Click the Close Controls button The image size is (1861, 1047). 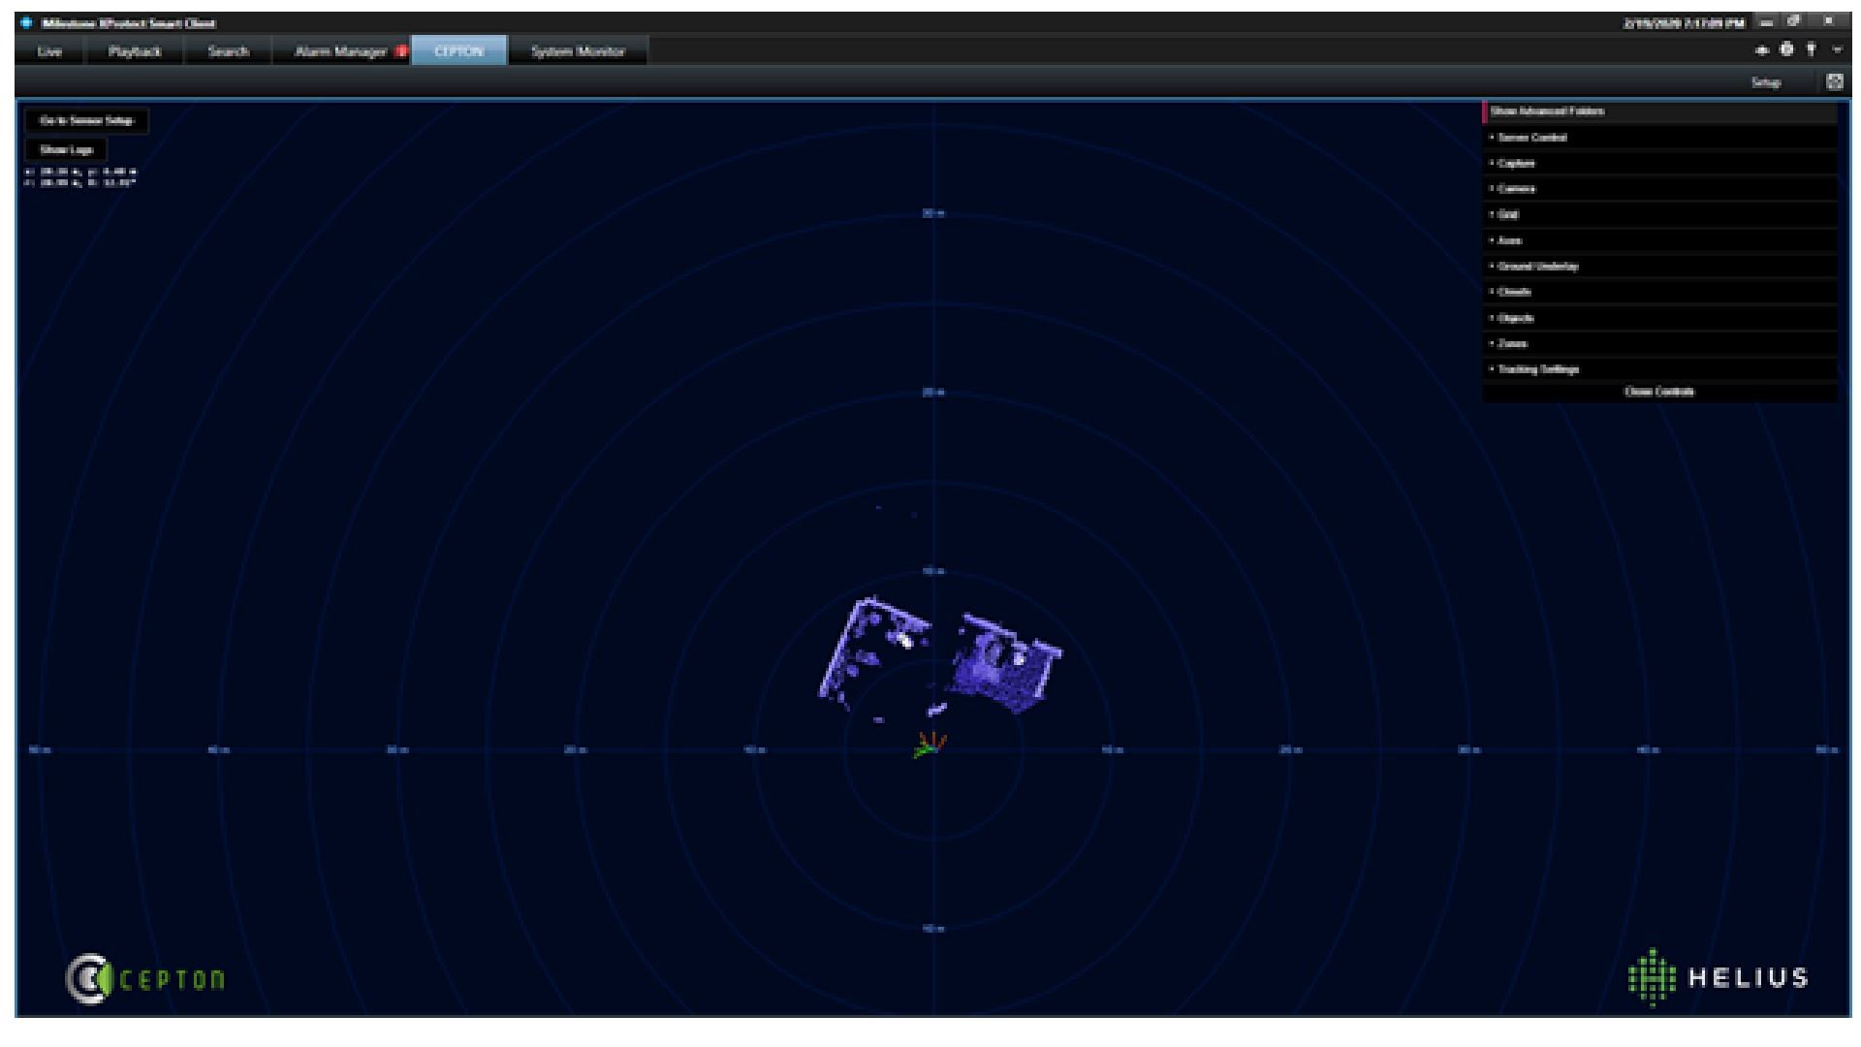1658,392
